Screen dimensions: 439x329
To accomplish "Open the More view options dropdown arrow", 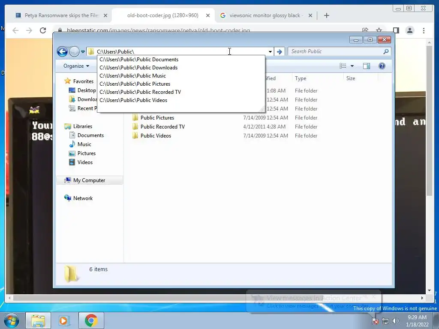I will pos(352,66).
